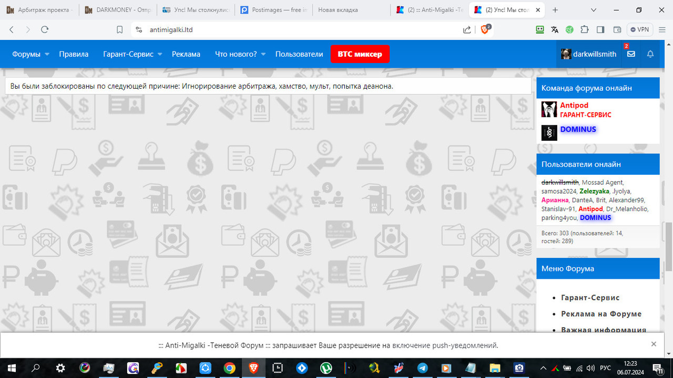Close the active 'Упс! Мы стол' tab
The image size is (673, 378).
tap(537, 10)
